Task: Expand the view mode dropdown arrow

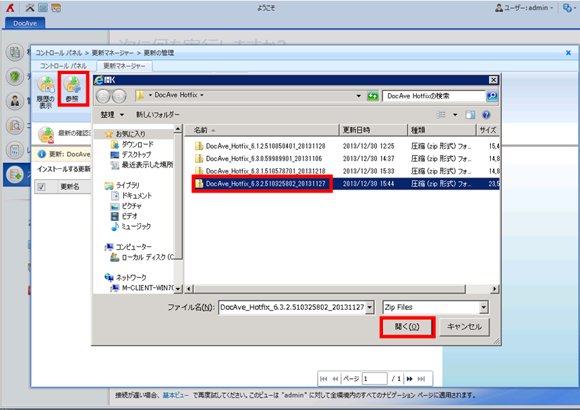Action: tap(455, 115)
